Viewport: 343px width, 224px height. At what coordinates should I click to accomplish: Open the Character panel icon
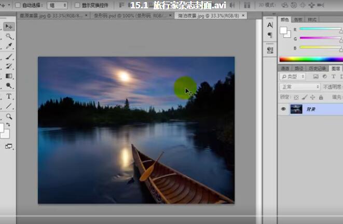(x=270, y=25)
